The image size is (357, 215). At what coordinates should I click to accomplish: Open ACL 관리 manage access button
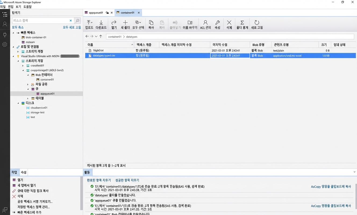click(205, 24)
